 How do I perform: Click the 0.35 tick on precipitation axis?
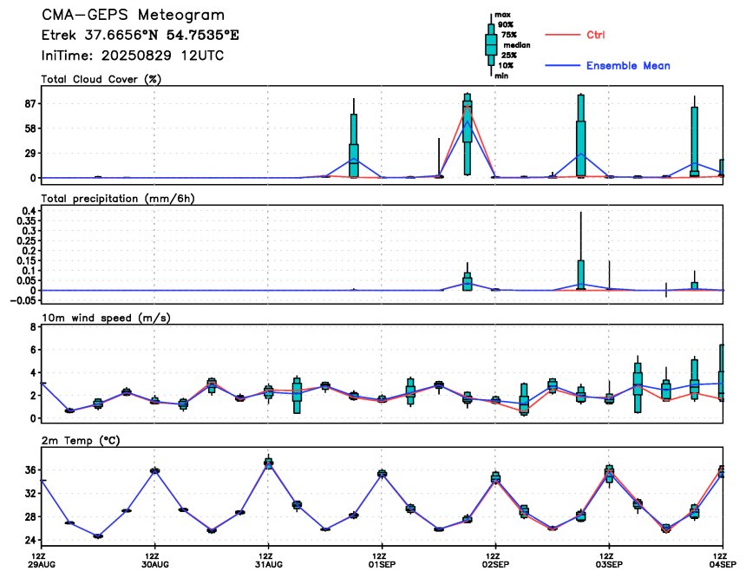(26, 220)
